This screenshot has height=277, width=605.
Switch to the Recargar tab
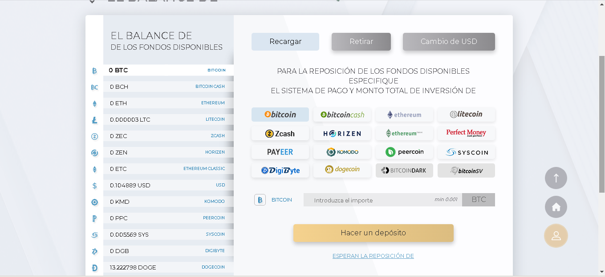point(285,42)
